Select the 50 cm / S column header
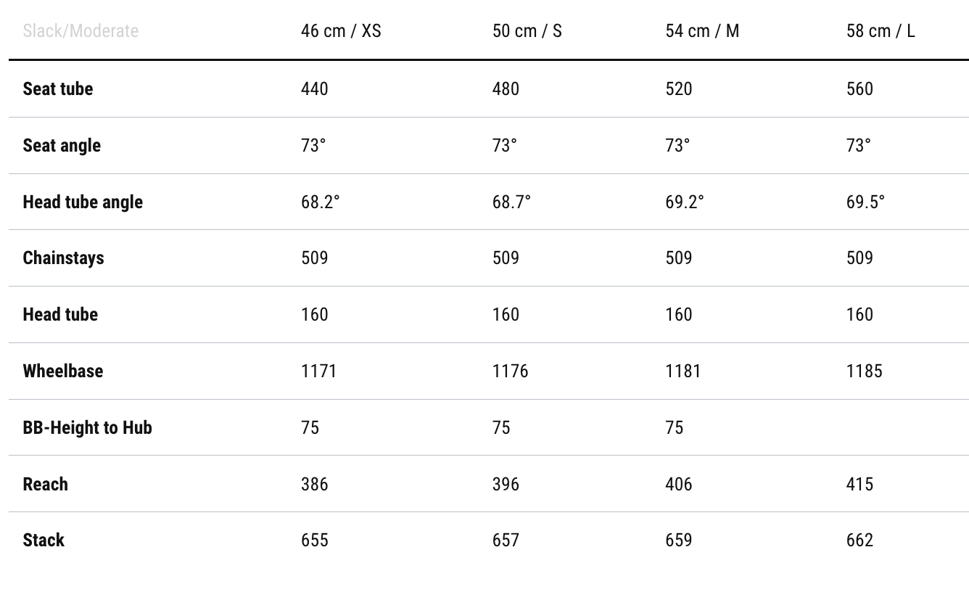 pyautogui.click(x=527, y=31)
